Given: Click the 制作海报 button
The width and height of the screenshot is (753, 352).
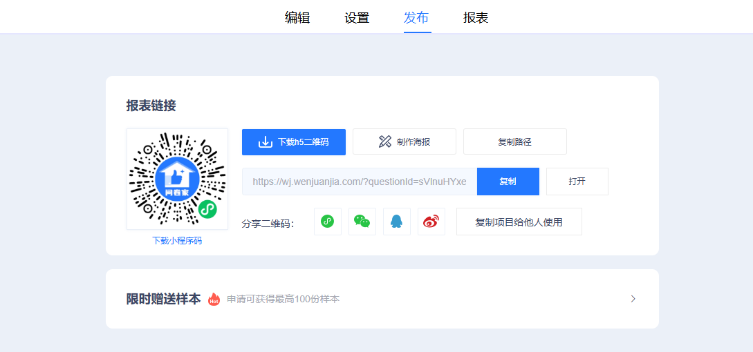Looking at the screenshot, I should click(405, 142).
